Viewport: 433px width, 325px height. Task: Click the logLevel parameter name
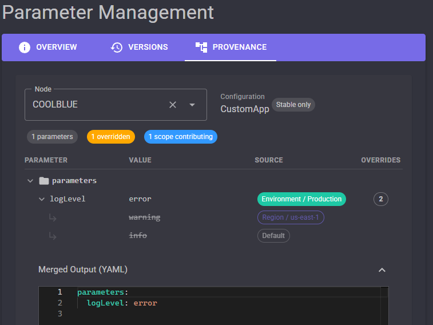pos(67,199)
